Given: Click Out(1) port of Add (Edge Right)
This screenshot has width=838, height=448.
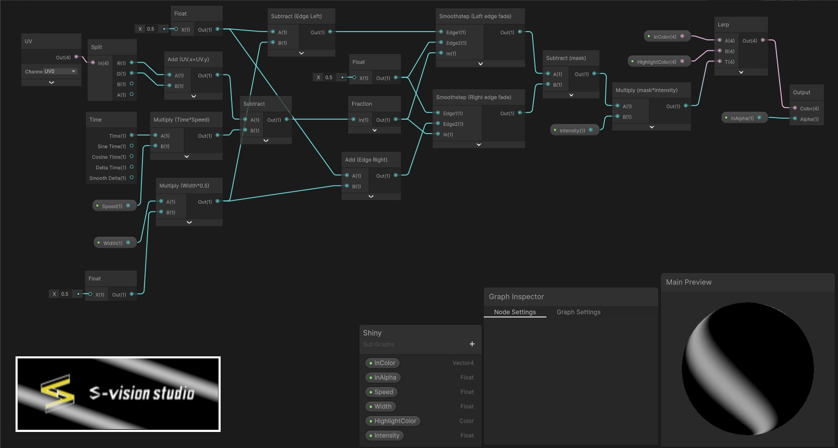Looking at the screenshot, I should 396,175.
